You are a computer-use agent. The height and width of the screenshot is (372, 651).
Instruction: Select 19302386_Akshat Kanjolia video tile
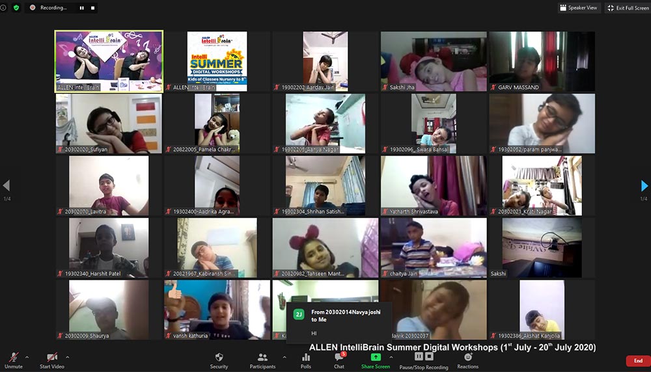click(542, 310)
